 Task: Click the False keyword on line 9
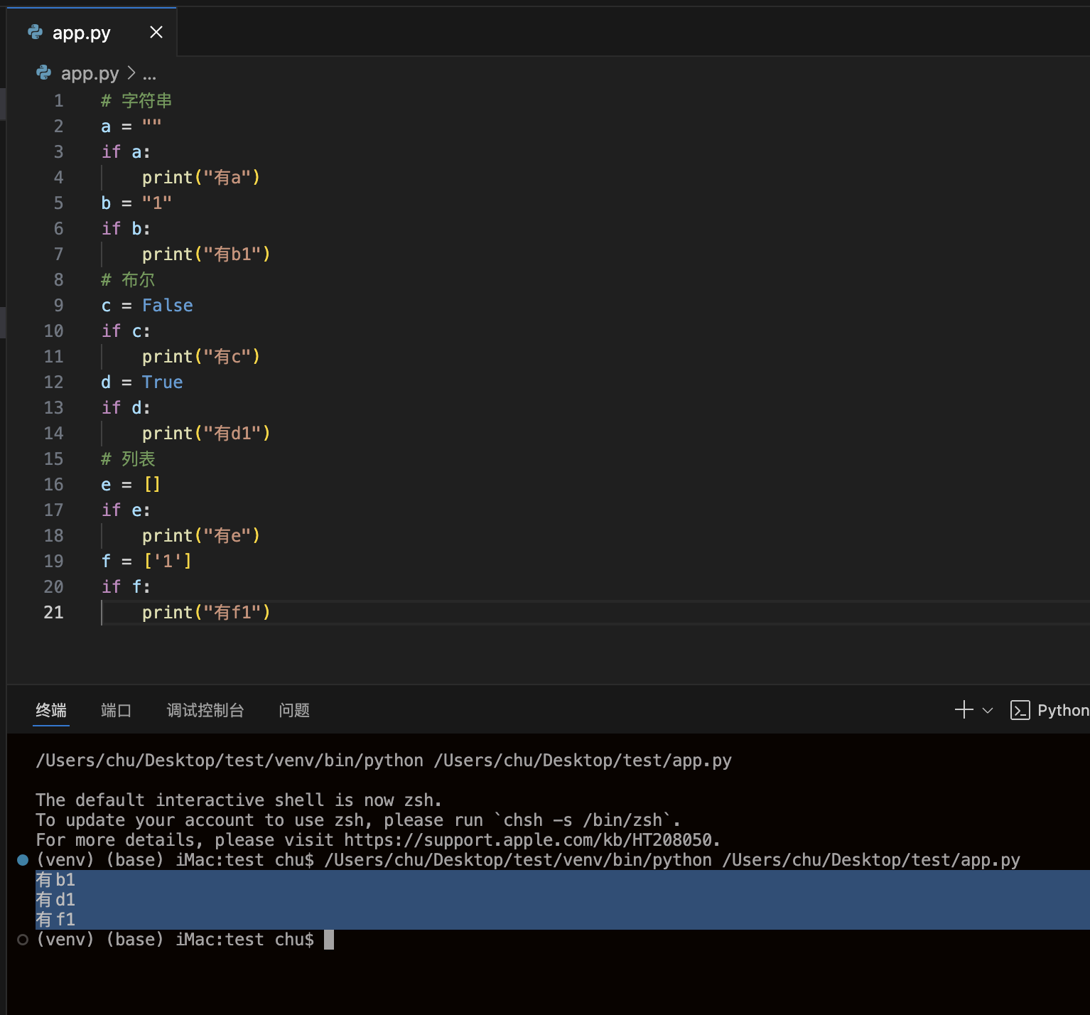point(168,305)
